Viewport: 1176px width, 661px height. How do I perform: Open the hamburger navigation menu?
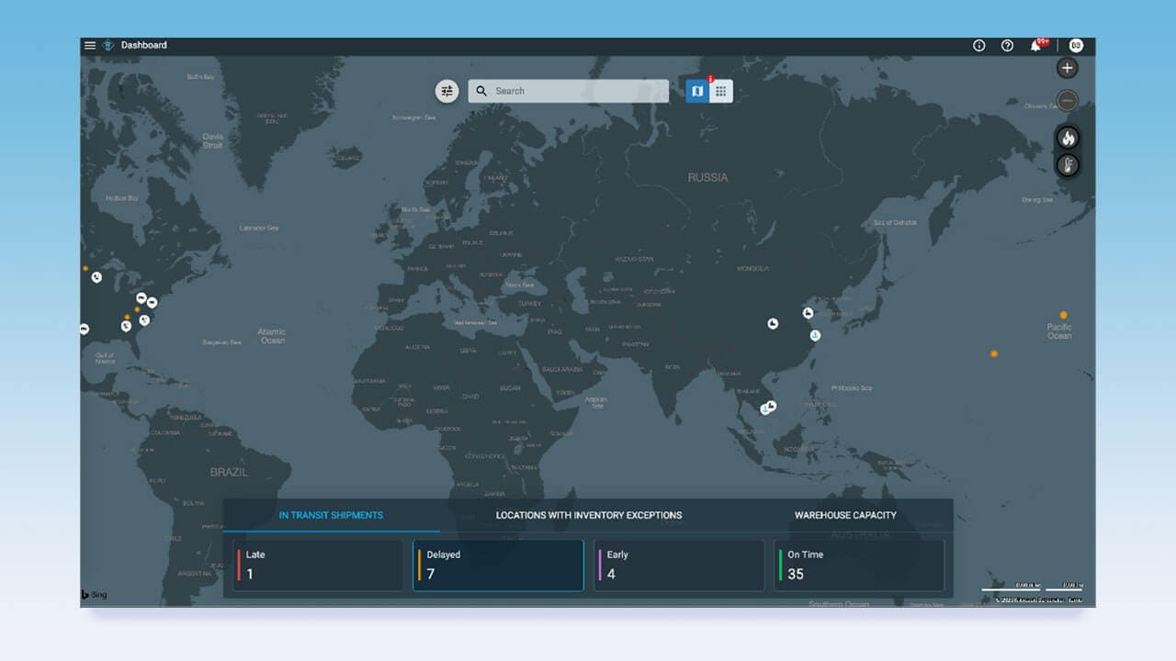pyautogui.click(x=89, y=45)
